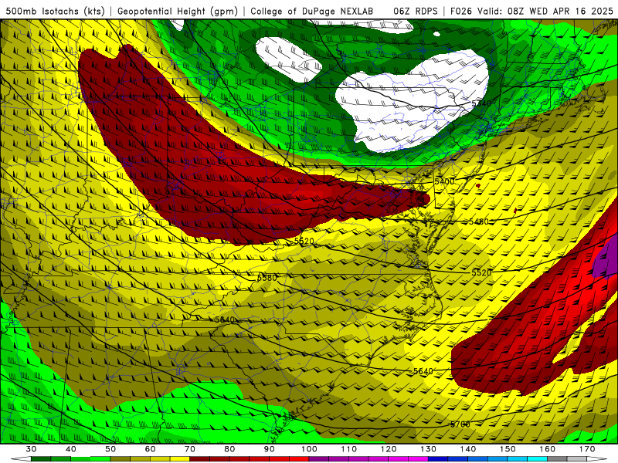Image resolution: width=618 pixels, height=463 pixels.
Task: Select the 5580 height contour label
Action: pyautogui.click(x=267, y=278)
